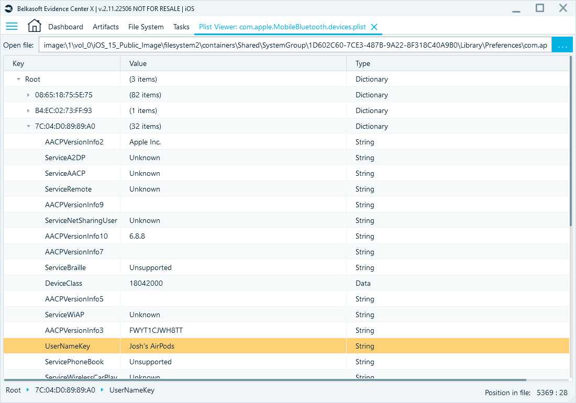Click the value Apple Inc.
The image size is (576, 403).
tap(145, 142)
